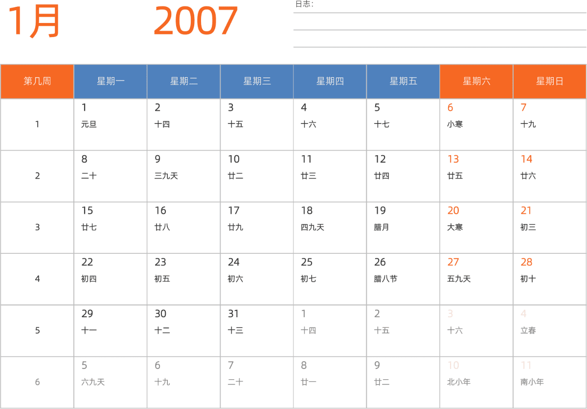
Task: Click the 廿四 lunar date label
Action: [382, 176]
